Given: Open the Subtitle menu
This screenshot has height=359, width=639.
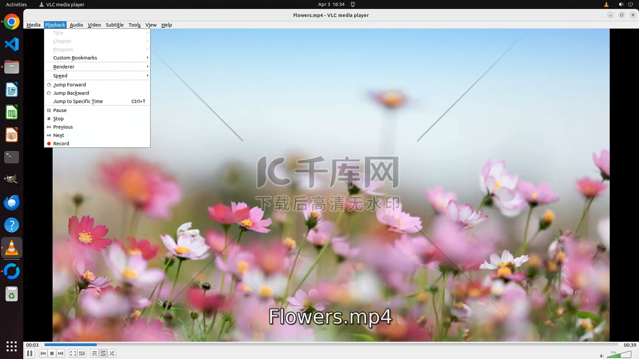Looking at the screenshot, I should point(114,25).
